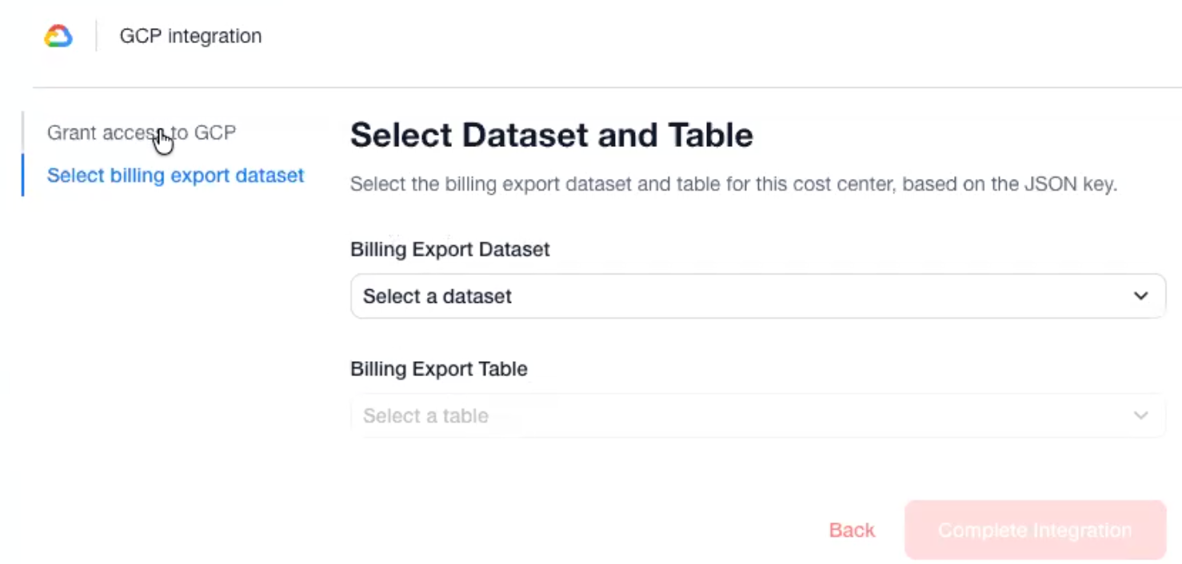Viewport: 1182px width, 564px height.
Task: Click the Billing Export Dataset field label
Action: coord(449,249)
